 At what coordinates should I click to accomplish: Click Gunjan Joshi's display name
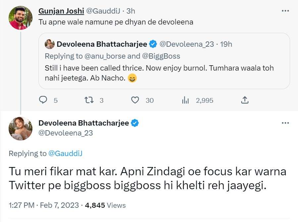coord(62,10)
